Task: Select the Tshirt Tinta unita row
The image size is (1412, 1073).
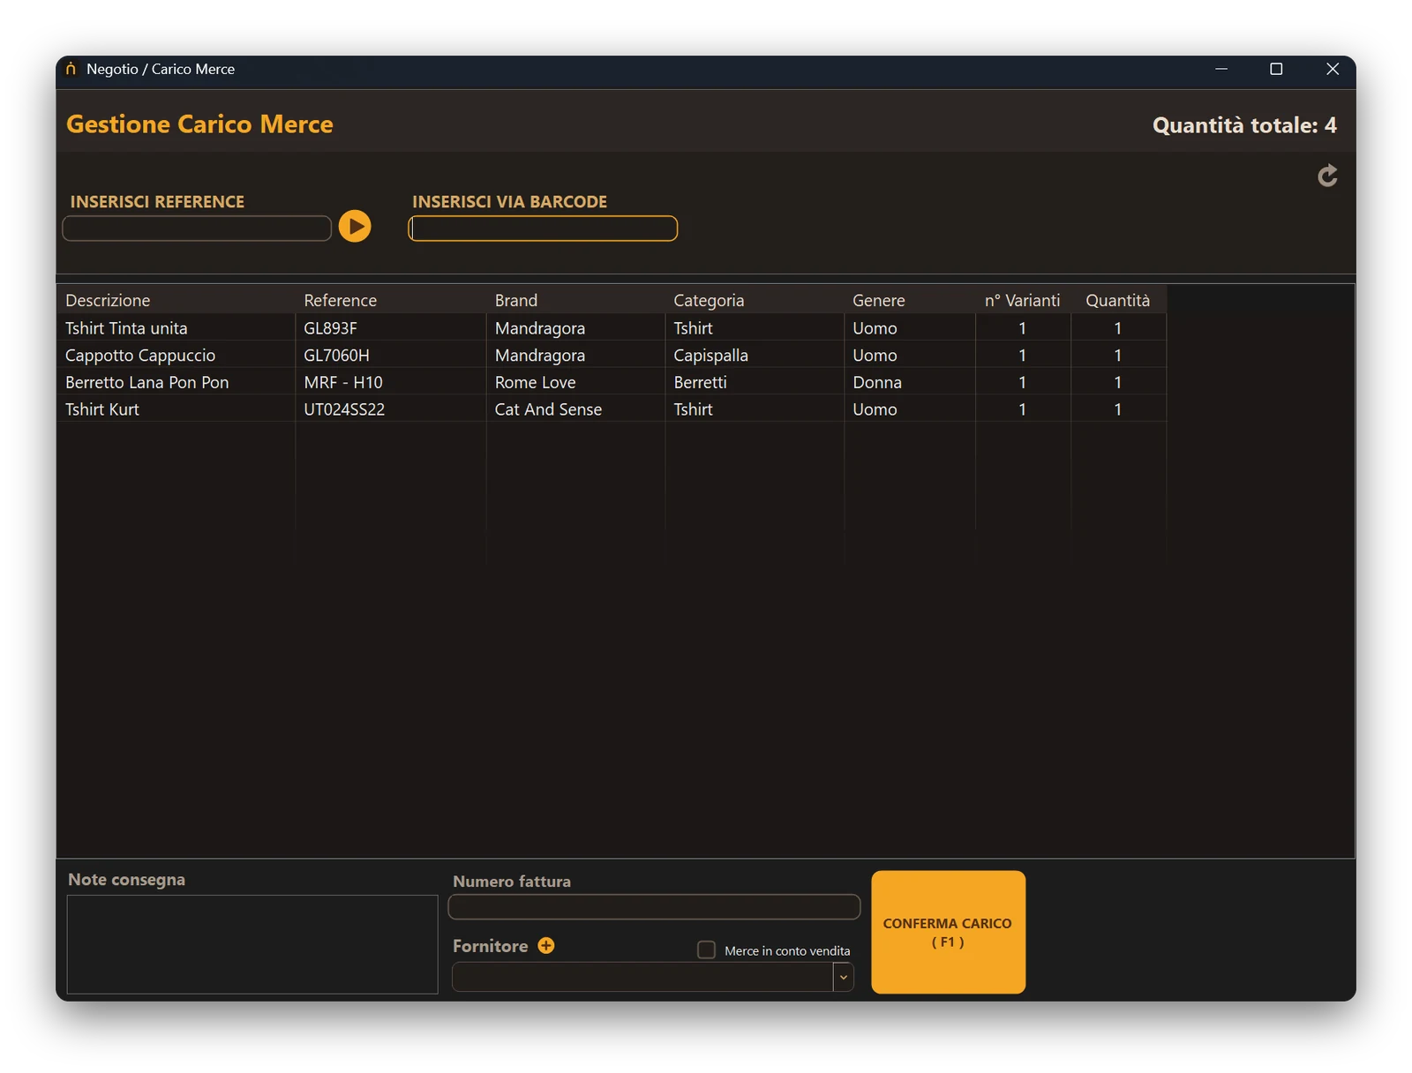Action: click(x=612, y=328)
